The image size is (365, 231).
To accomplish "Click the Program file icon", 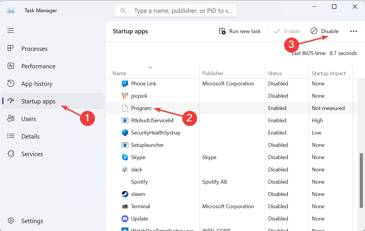I will [x=125, y=108].
